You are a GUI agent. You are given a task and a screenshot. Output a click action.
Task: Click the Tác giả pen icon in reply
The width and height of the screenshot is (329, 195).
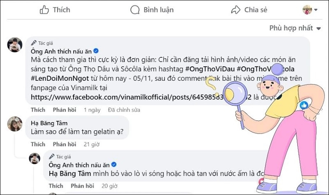(x=51, y=156)
